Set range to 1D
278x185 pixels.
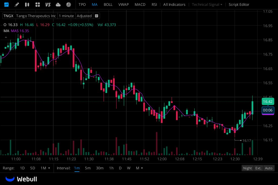click(22, 168)
